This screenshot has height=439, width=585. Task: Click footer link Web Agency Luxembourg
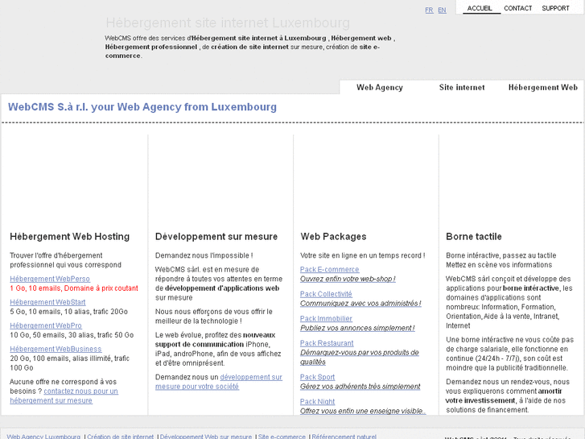click(43, 436)
